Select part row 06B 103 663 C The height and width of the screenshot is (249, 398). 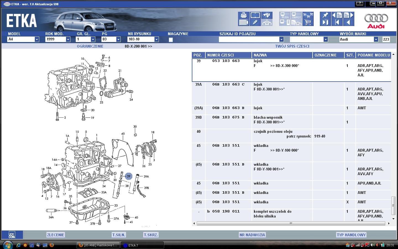click(x=292, y=94)
